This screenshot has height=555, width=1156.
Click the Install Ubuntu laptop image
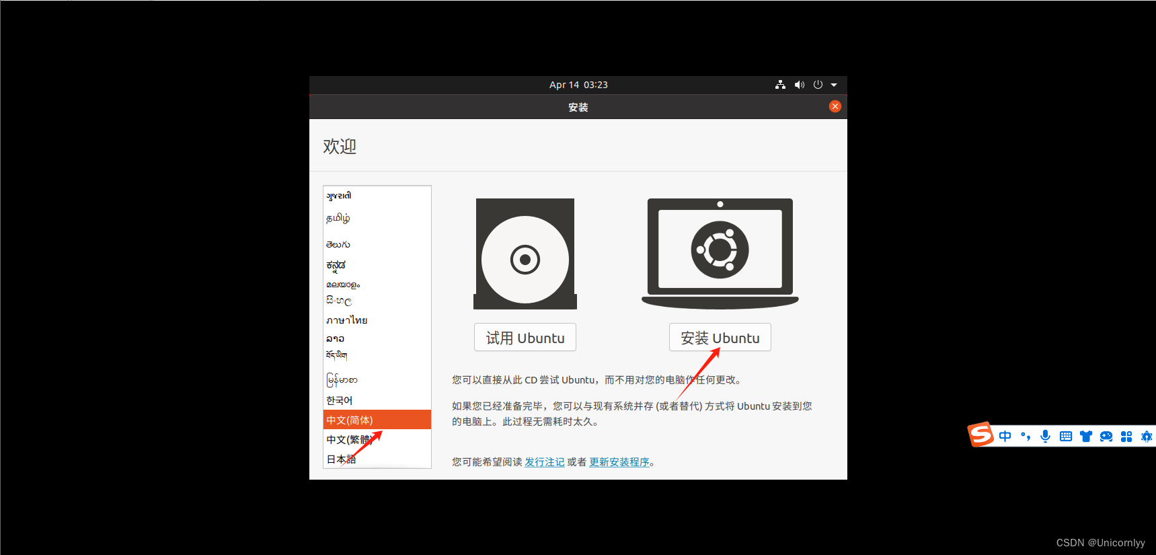coord(720,254)
